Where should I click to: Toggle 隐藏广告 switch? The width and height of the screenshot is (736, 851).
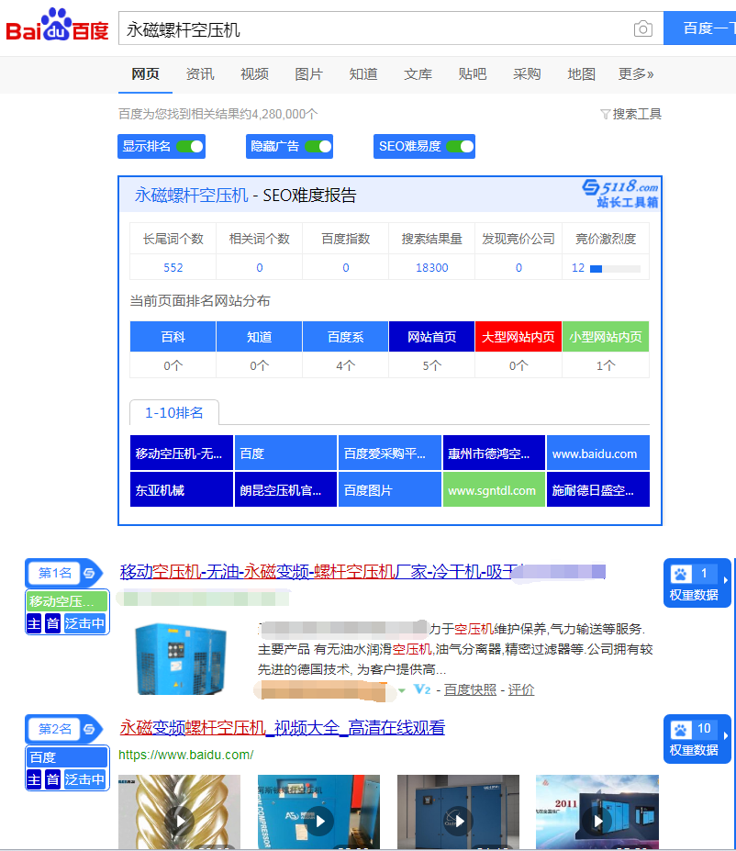tap(318, 147)
